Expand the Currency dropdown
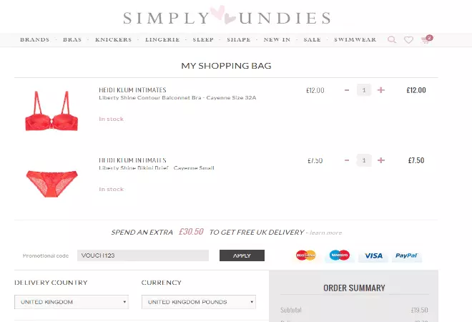This screenshot has height=322, width=472. click(x=198, y=302)
